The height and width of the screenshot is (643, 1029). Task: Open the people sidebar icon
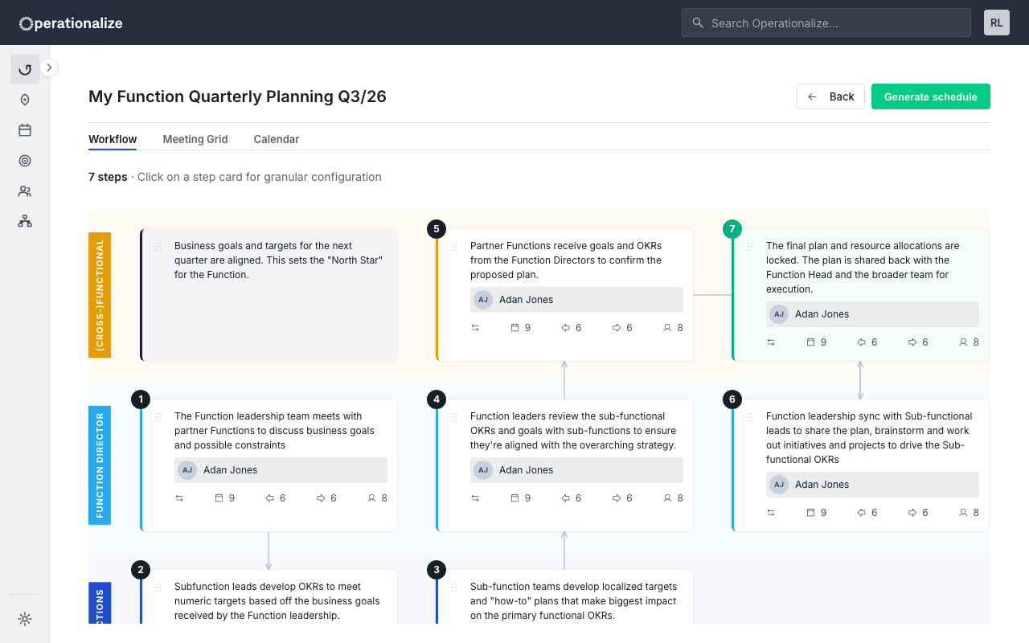25,191
